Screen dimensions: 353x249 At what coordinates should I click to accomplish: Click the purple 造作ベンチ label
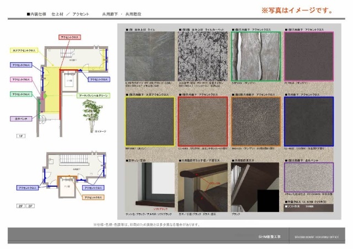pyautogui.click(x=21, y=118)
